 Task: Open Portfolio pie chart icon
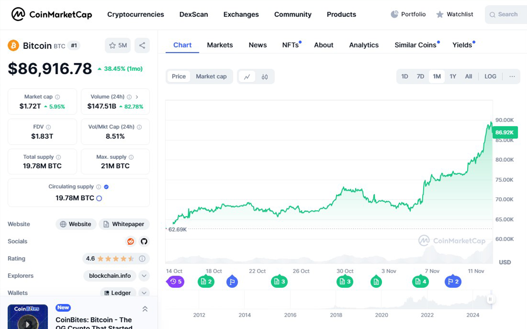coord(394,14)
